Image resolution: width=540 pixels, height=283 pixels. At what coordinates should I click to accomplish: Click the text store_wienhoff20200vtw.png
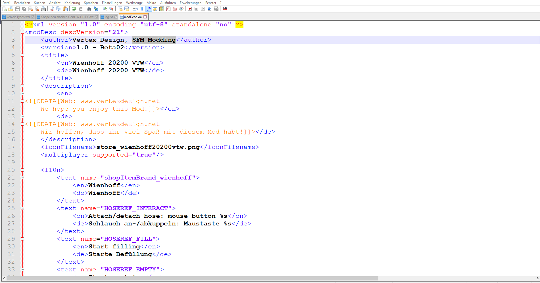(x=148, y=147)
